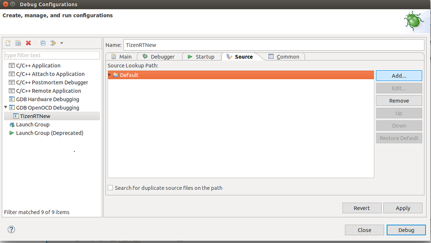Enable search for duplicate source files checkbox
Image resolution: width=431 pixels, height=243 pixels.
pos(110,188)
